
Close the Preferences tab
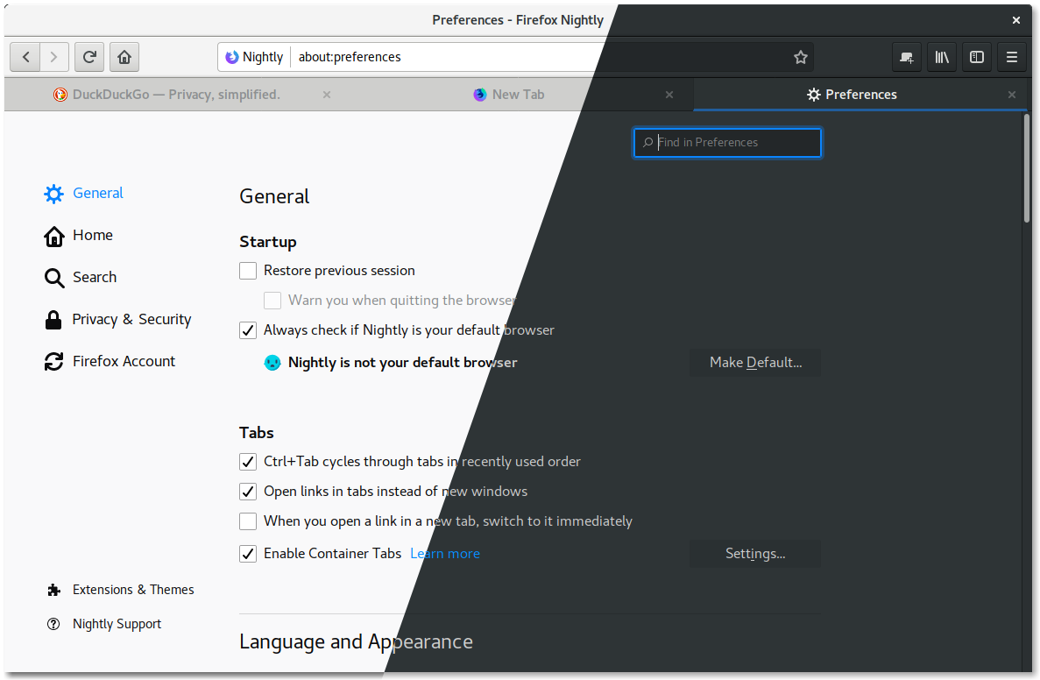click(x=1011, y=95)
